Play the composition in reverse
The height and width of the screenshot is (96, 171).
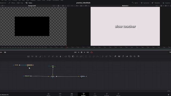[x=79, y=52]
